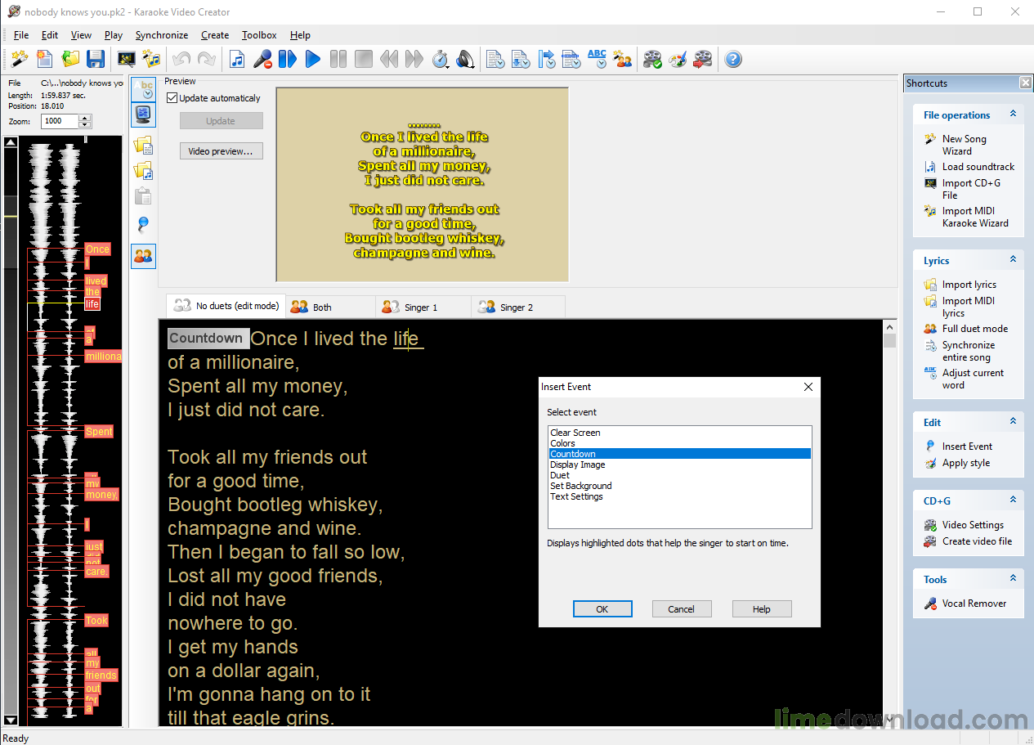Viewport: 1034px width, 745px height.
Task: Click the Video preview button
Action: pyautogui.click(x=221, y=150)
